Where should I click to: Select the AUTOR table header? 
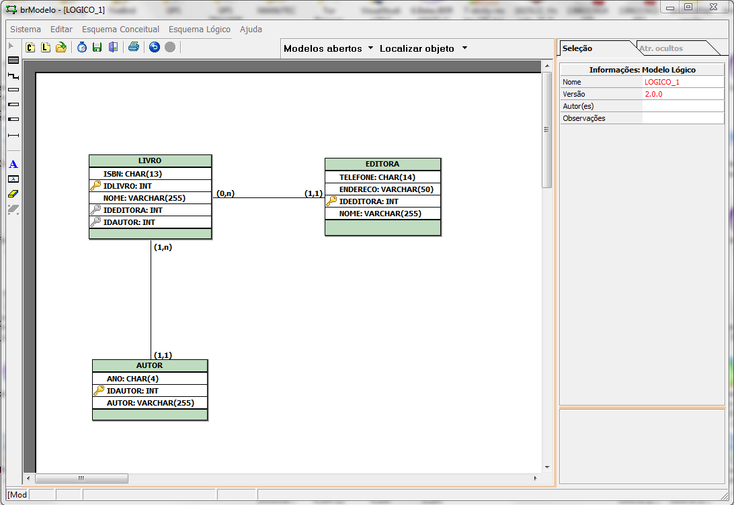[x=150, y=366]
